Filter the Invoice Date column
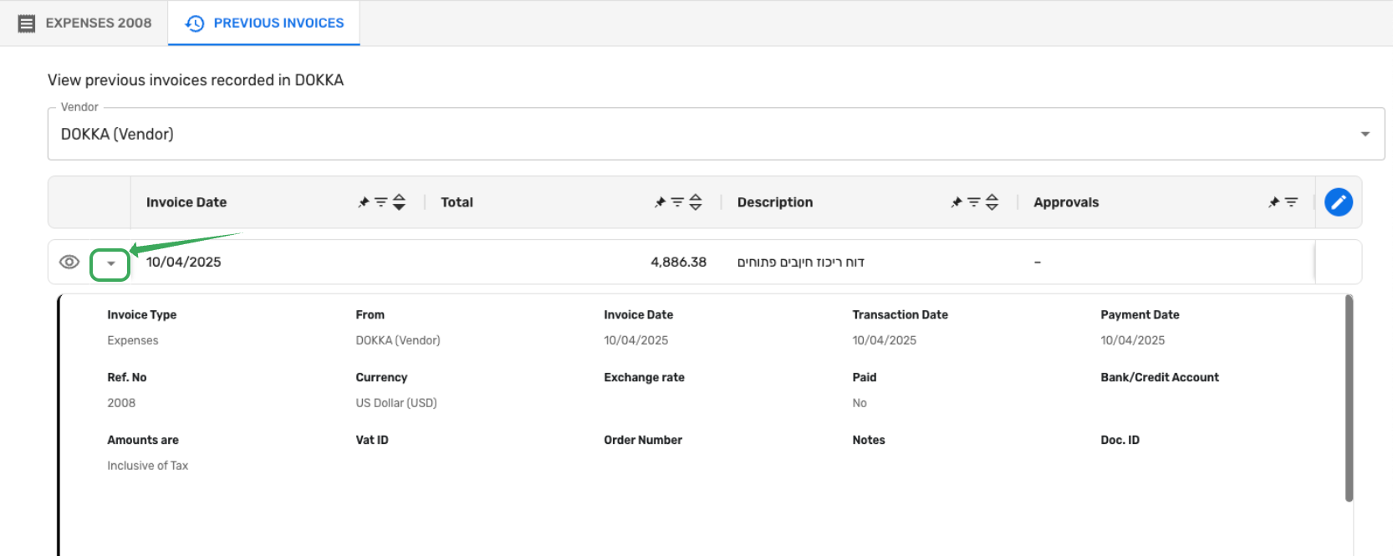 coord(380,202)
